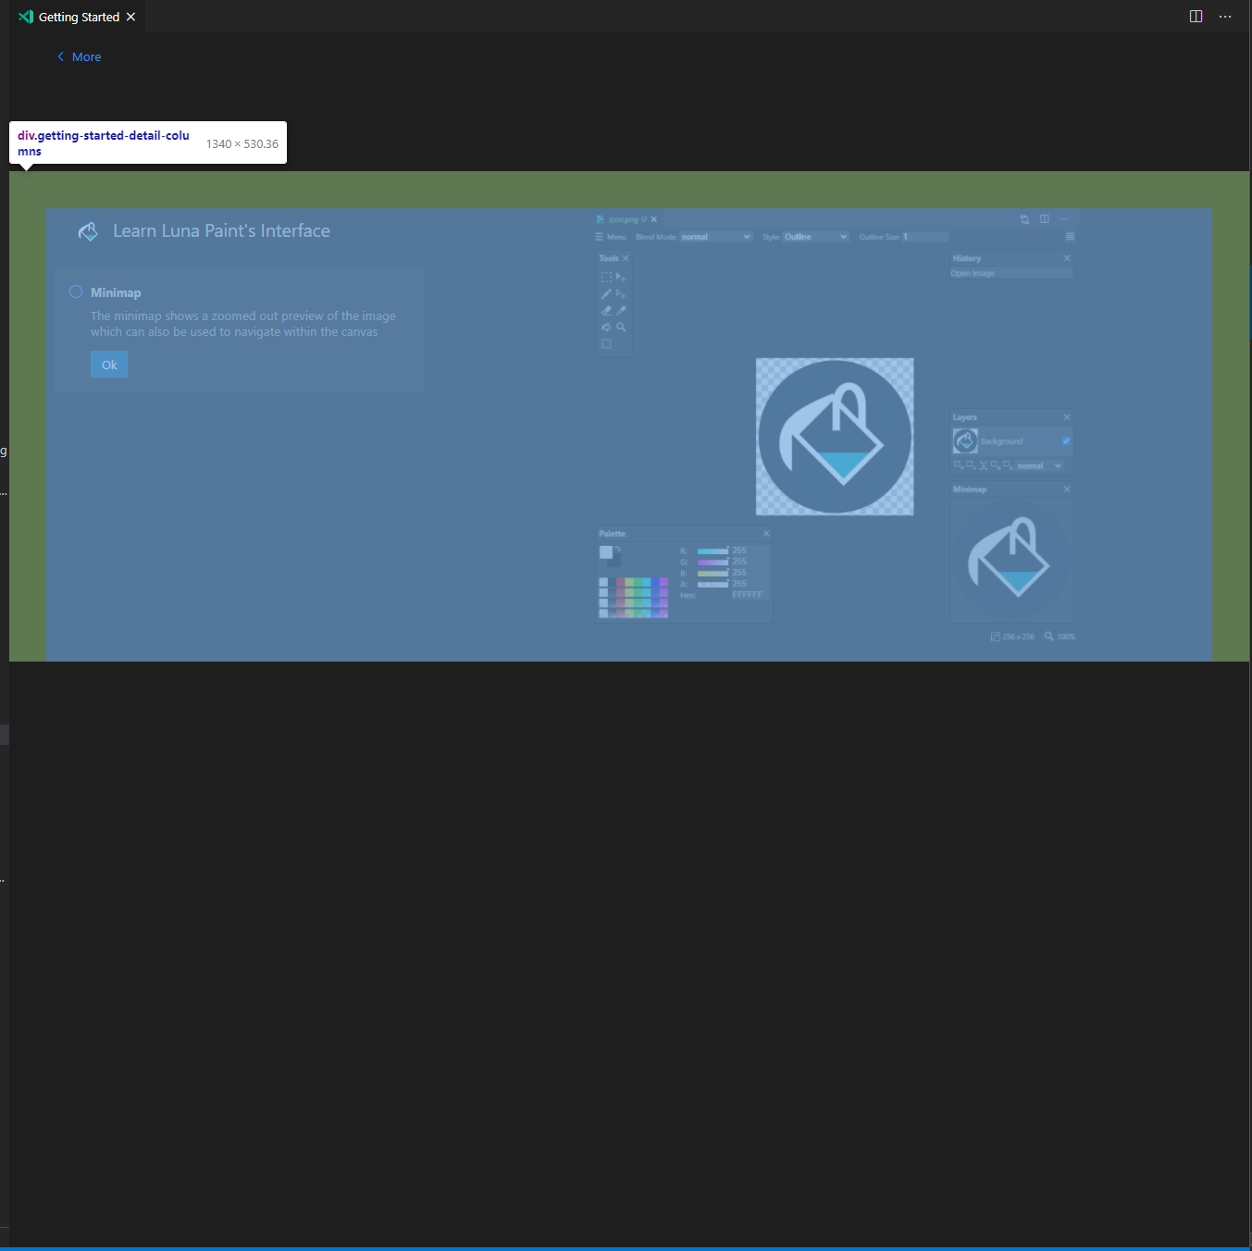Select the Eraser tool in the preview Tools panel
Screen dimensions: 1252x1251
[x=606, y=310]
